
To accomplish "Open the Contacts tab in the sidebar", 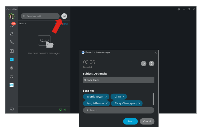I will click(12, 34).
